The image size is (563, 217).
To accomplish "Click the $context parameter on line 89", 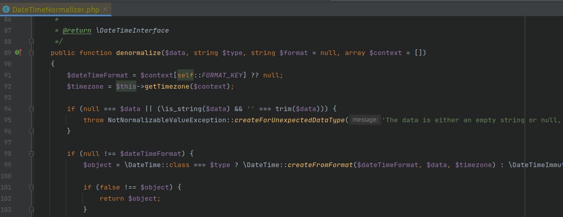I will click(386, 53).
